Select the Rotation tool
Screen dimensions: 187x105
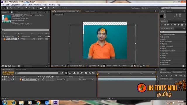15,8
